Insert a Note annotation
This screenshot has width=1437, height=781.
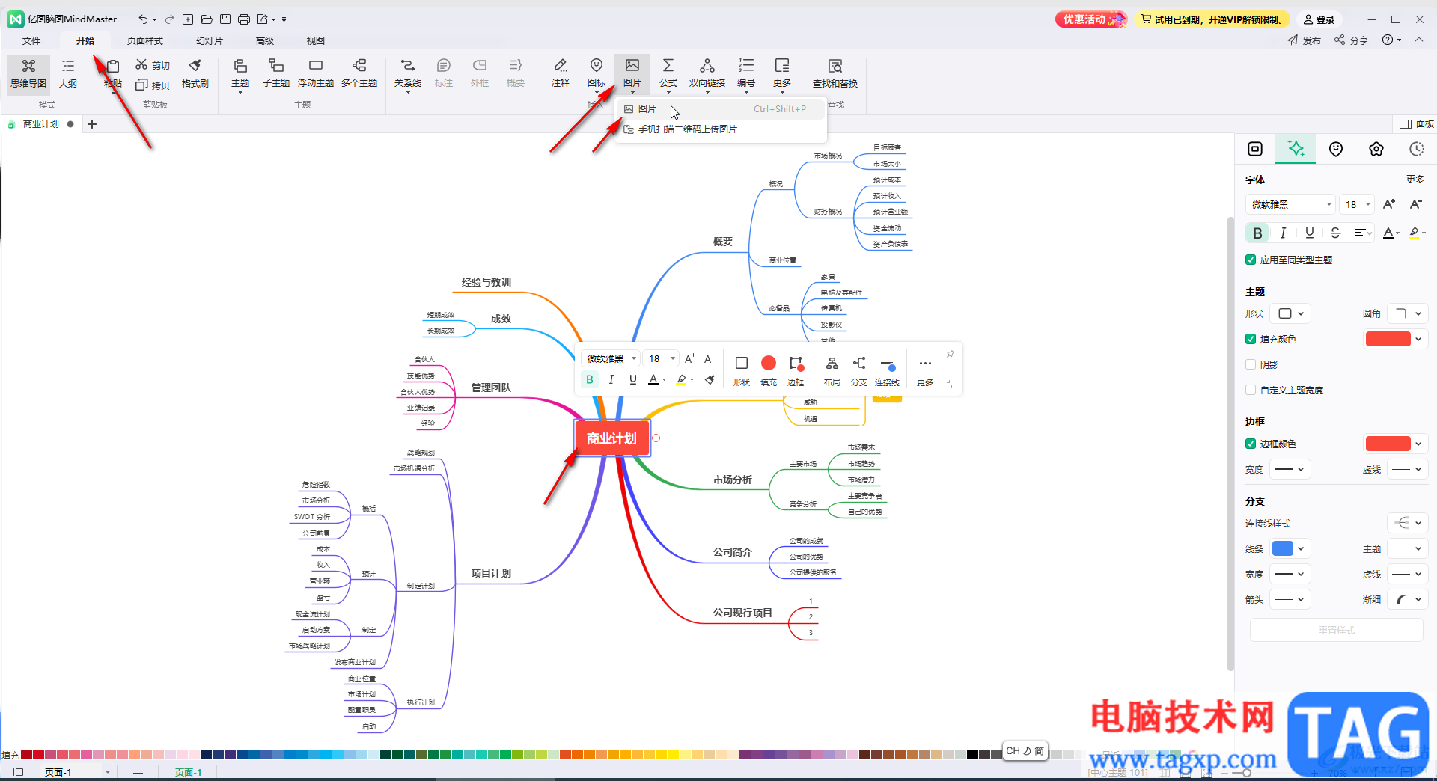click(x=561, y=73)
